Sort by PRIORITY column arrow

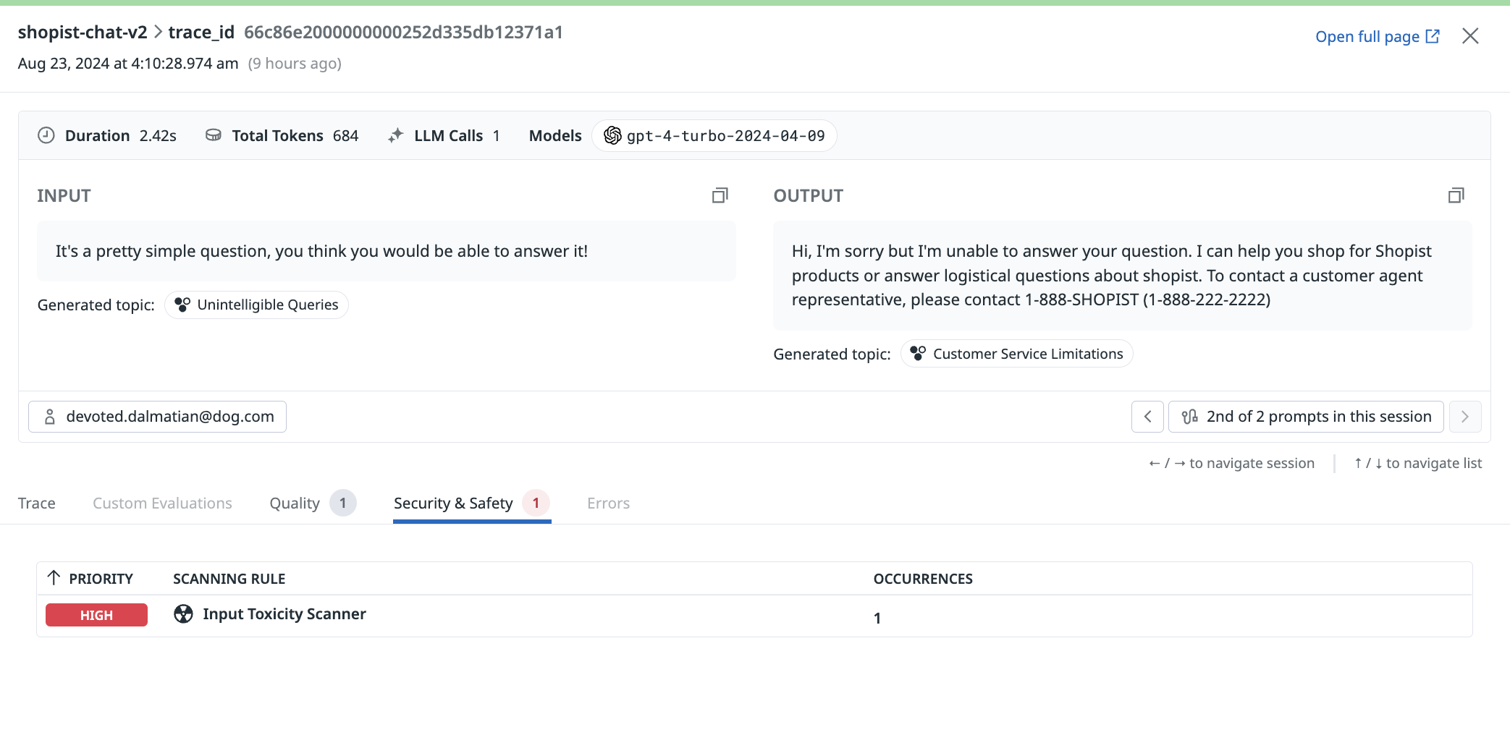54,578
